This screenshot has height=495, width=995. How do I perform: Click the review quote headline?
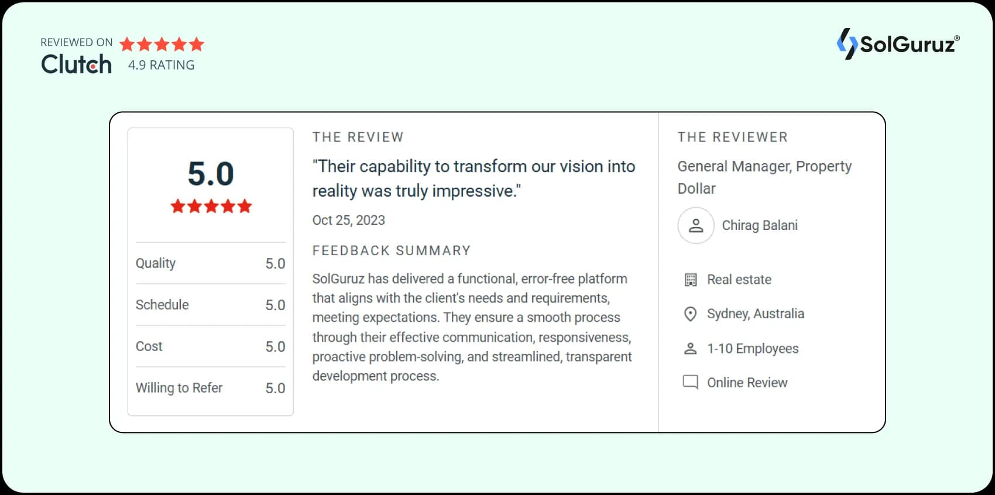click(473, 178)
